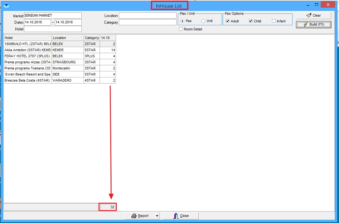Click the Category filter input field

[x=147, y=22]
